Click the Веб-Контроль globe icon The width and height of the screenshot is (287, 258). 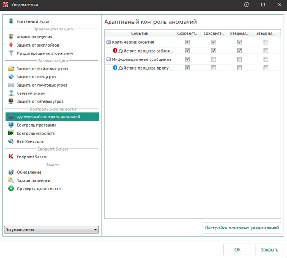(x=11, y=141)
